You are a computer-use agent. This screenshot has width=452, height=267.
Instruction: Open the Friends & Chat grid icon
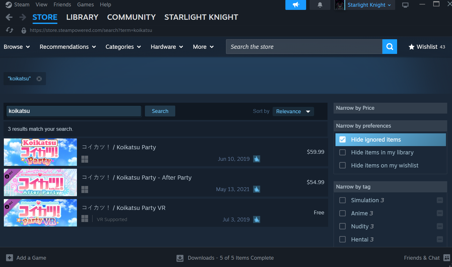[x=447, y=258]
